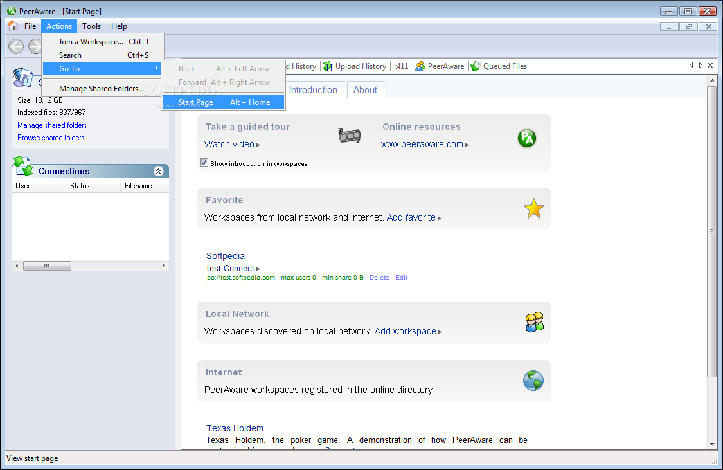Click the yellow Favorite star icon
The width and height of the screenshot is (723, 470).
533,208
